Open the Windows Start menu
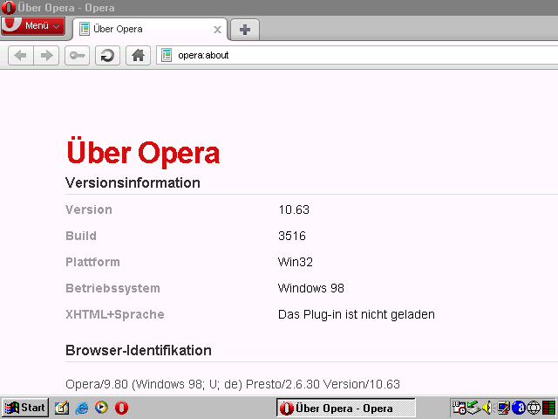Viewport: 558px width, 419px height. (25, 408)
